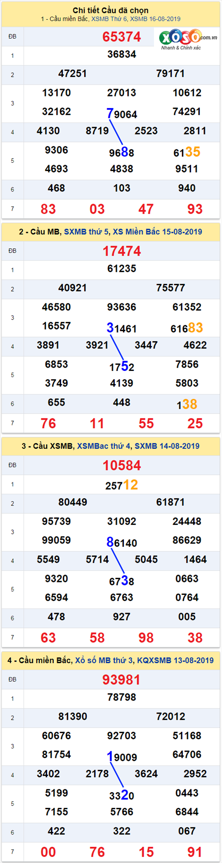The image size is (222, 863).
Task: Open the XSMB Thứ 6 link
Action: (x=109, y=19)
